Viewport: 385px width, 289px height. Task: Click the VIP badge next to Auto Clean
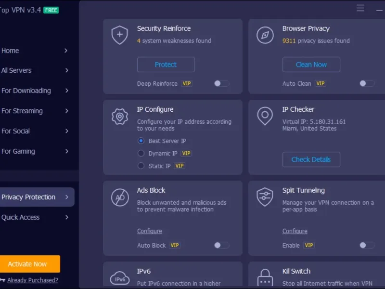tap(321, 83)
